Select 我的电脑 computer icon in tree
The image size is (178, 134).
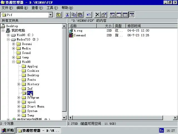click(x=8, y=30)
